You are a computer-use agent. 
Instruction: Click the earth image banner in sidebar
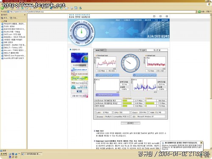click(79, 58)
